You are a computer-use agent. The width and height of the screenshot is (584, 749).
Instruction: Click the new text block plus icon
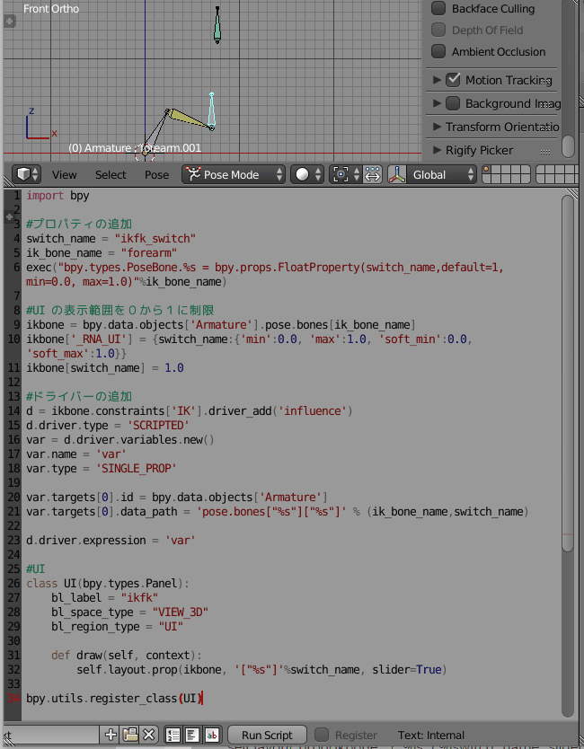[111, 735]
